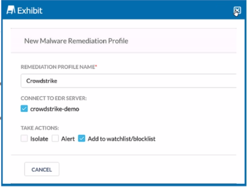Enable the Alert action checkbox
Image resolution: width=248 pixels, height=187 pixels.
tap(55, 138)
